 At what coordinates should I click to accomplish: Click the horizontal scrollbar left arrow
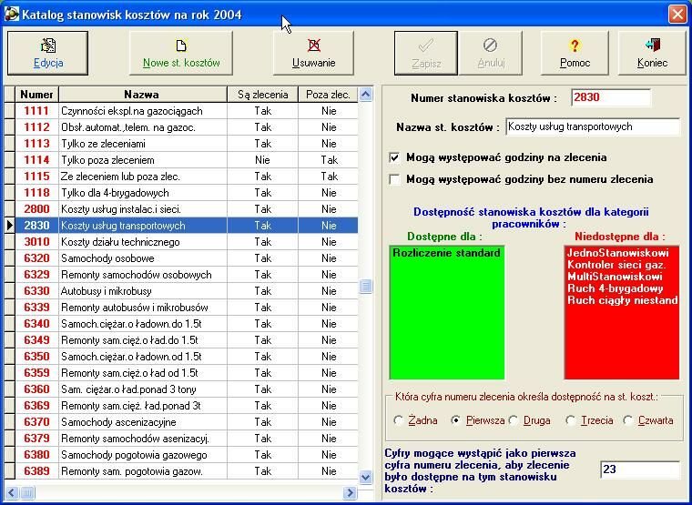coord(12,492)
